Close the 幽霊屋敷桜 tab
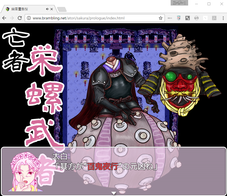The width and height of the screenshot is (227, 196). pyautogui.click(x=52, y=9)
